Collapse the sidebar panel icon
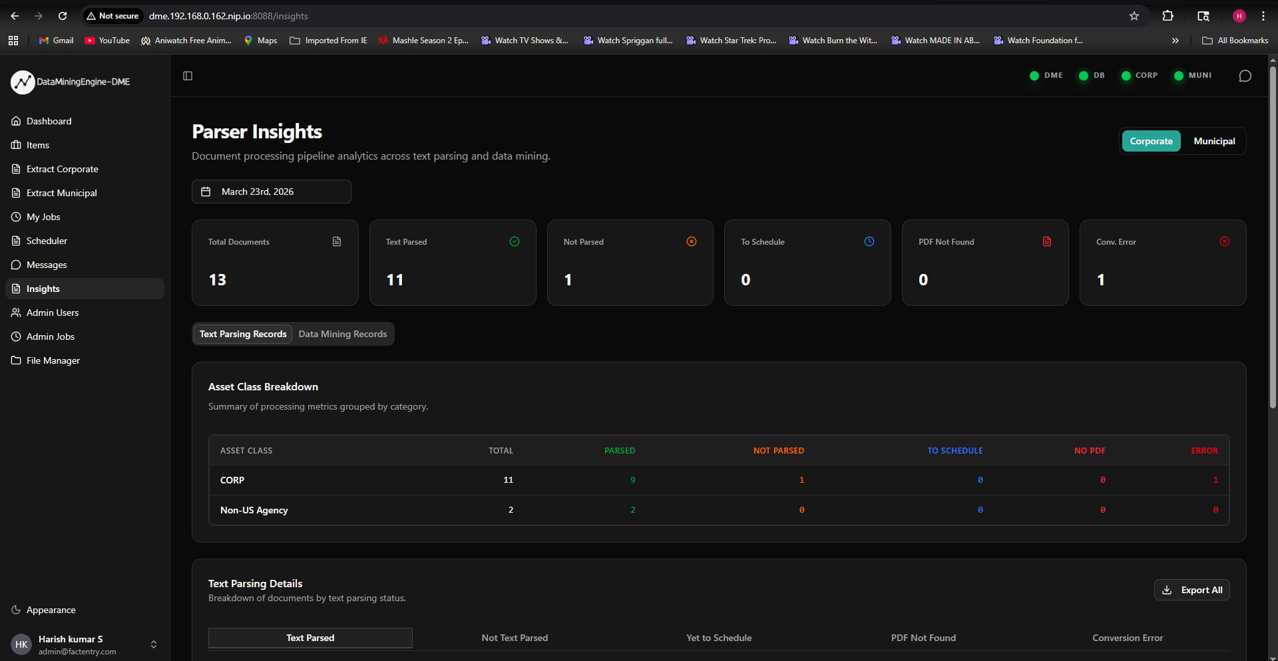Image resolution: width=1278 pixels, height=661 pixels. coord(188,76)
